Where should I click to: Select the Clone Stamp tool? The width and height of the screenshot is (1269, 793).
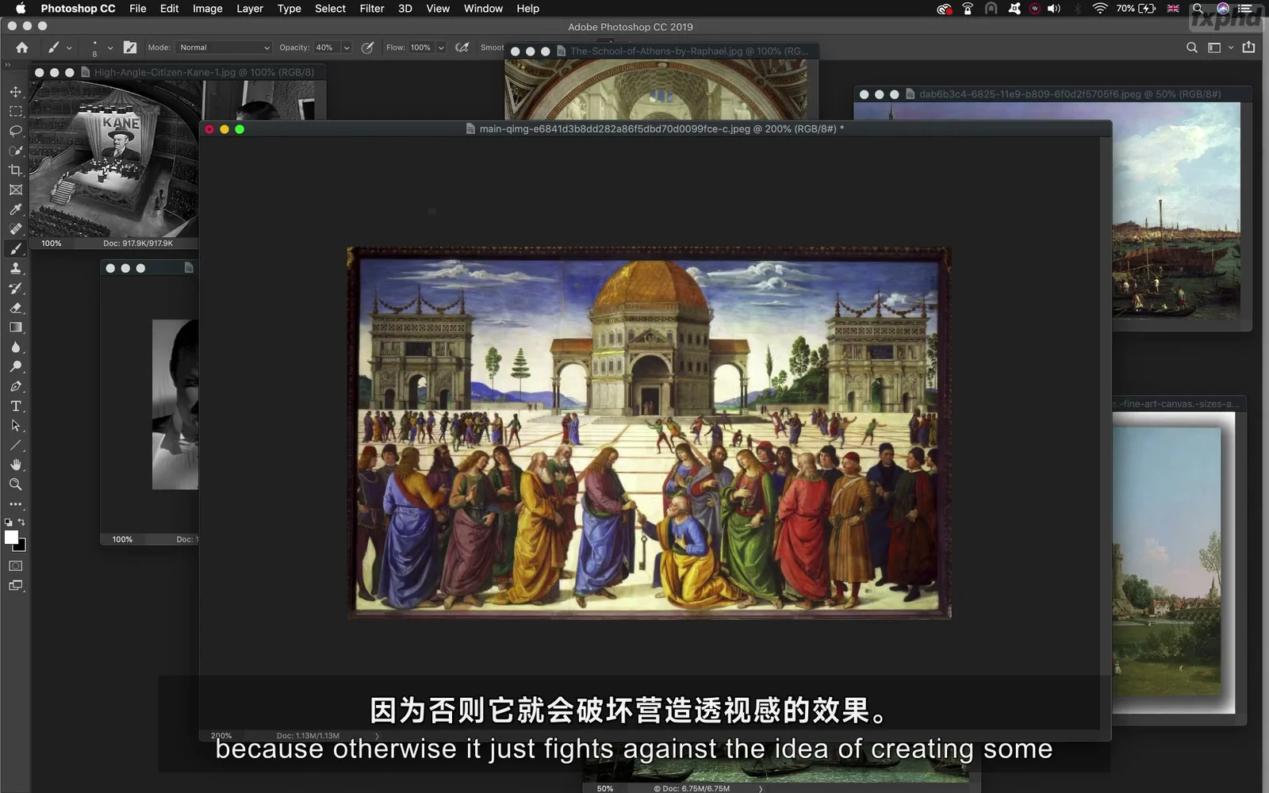15,269
